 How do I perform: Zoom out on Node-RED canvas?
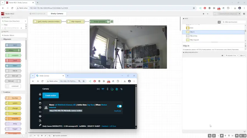35,136
